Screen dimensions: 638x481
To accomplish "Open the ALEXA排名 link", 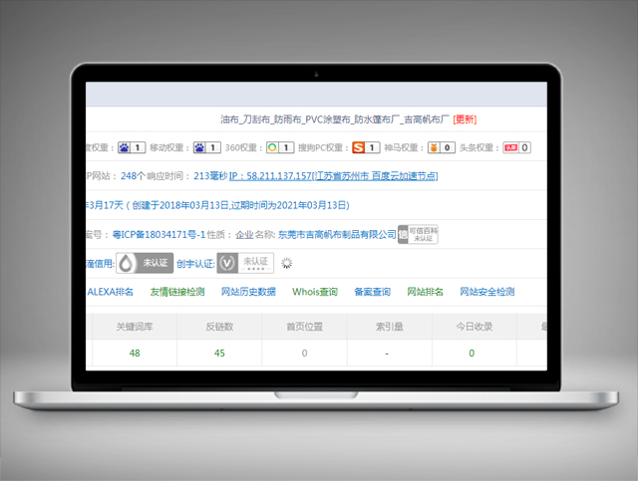I will tap(111, 292).
